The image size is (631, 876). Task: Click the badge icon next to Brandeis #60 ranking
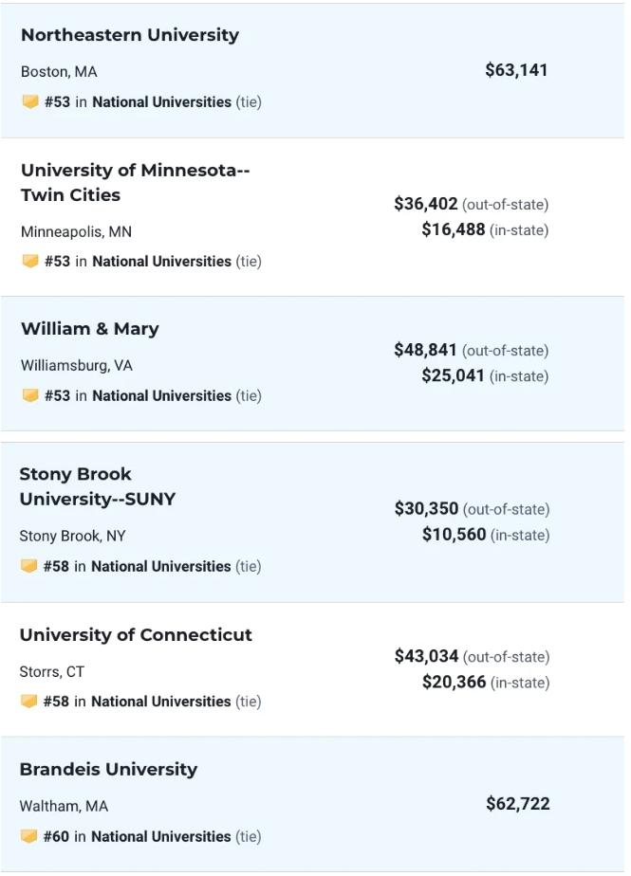(29, 836)
